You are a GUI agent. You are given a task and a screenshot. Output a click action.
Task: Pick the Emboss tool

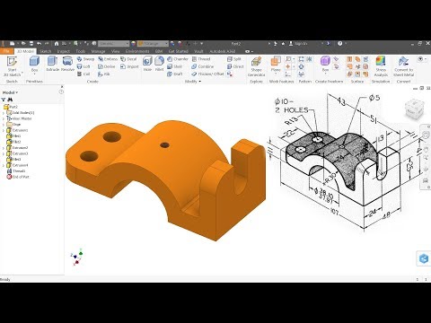(x=108, y=59)
